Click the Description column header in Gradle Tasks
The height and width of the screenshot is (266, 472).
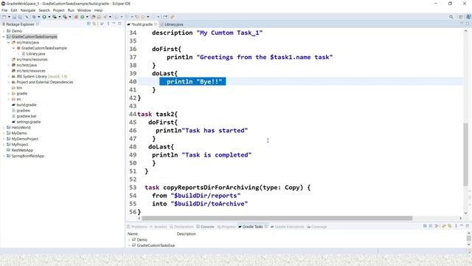pyautogui.click(x=186, y=233)
